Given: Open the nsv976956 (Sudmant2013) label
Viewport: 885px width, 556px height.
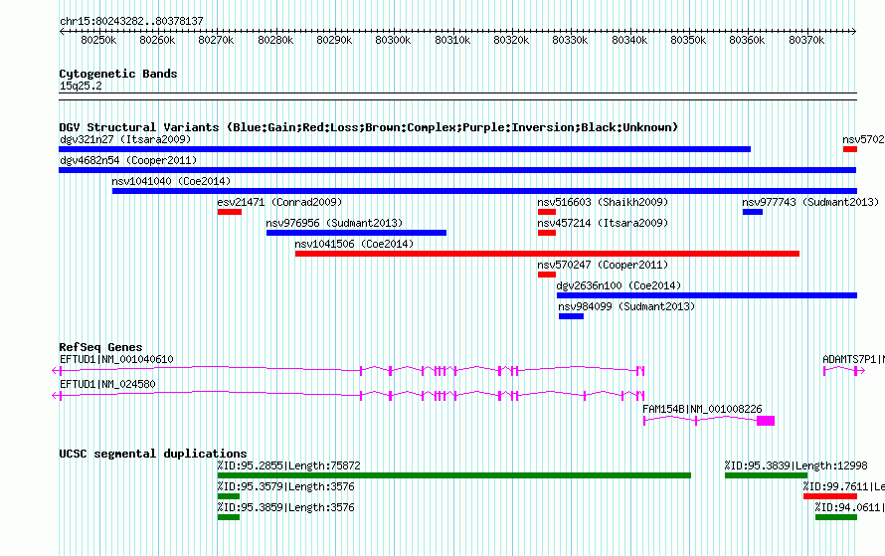Looking at the screenshot, I should tap(334, 223).
